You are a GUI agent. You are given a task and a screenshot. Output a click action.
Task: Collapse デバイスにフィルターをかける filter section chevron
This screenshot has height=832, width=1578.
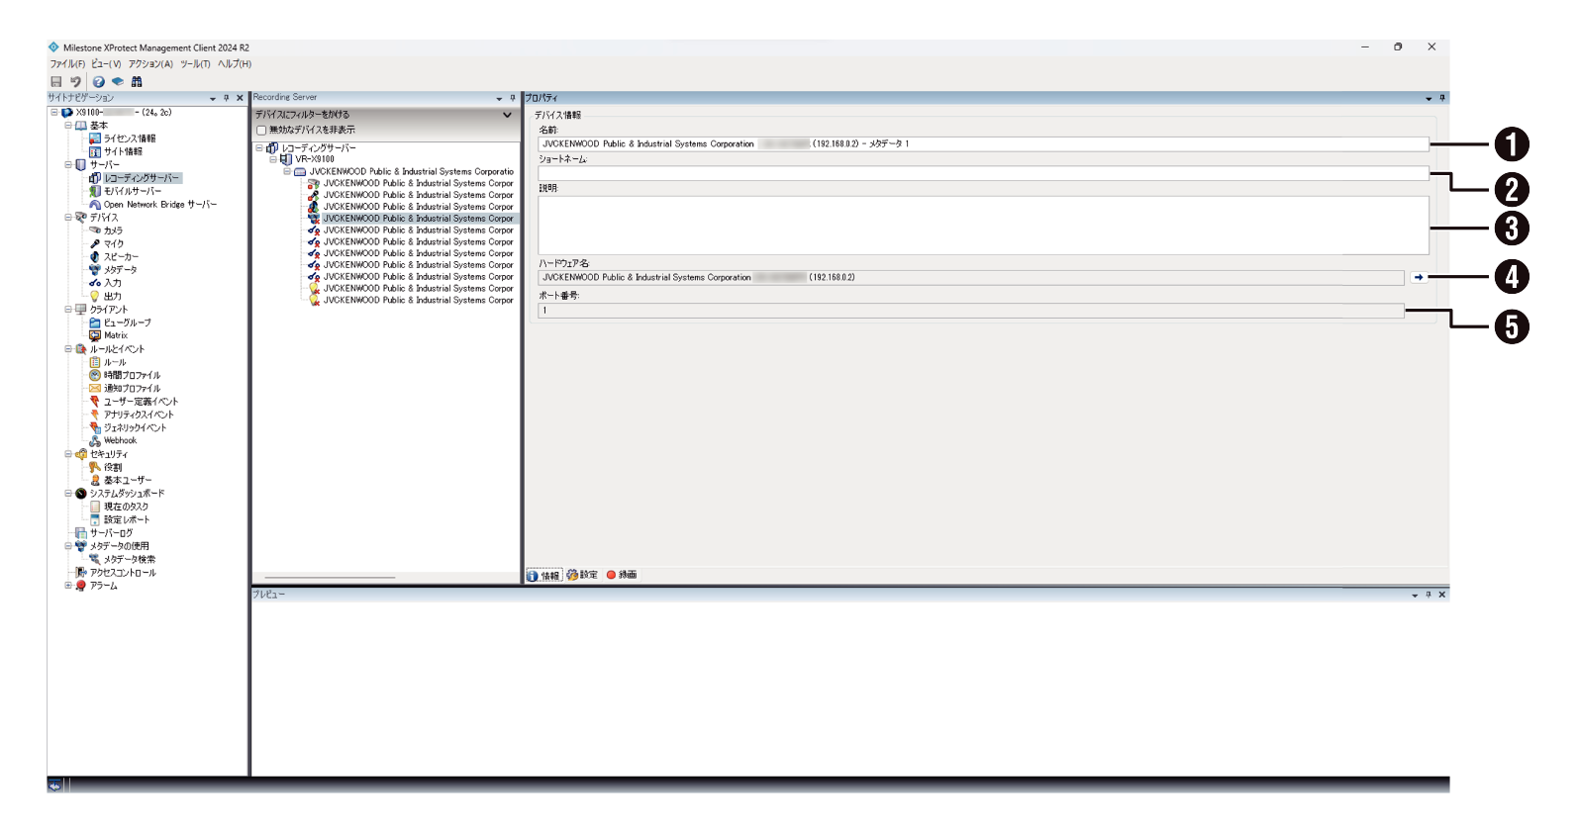(507, 115)
